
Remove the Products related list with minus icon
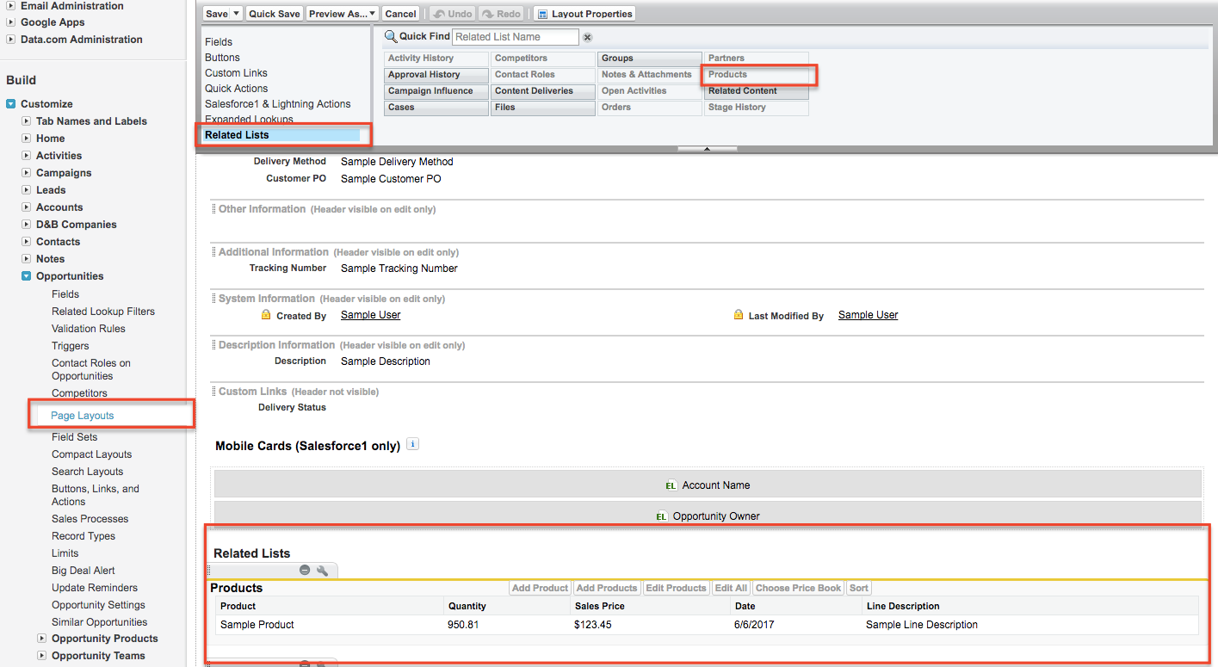(x=305, y=571)
